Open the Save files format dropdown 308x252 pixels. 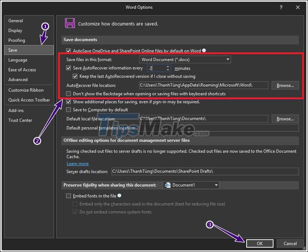pyautogui.click(x=228, y=59)
